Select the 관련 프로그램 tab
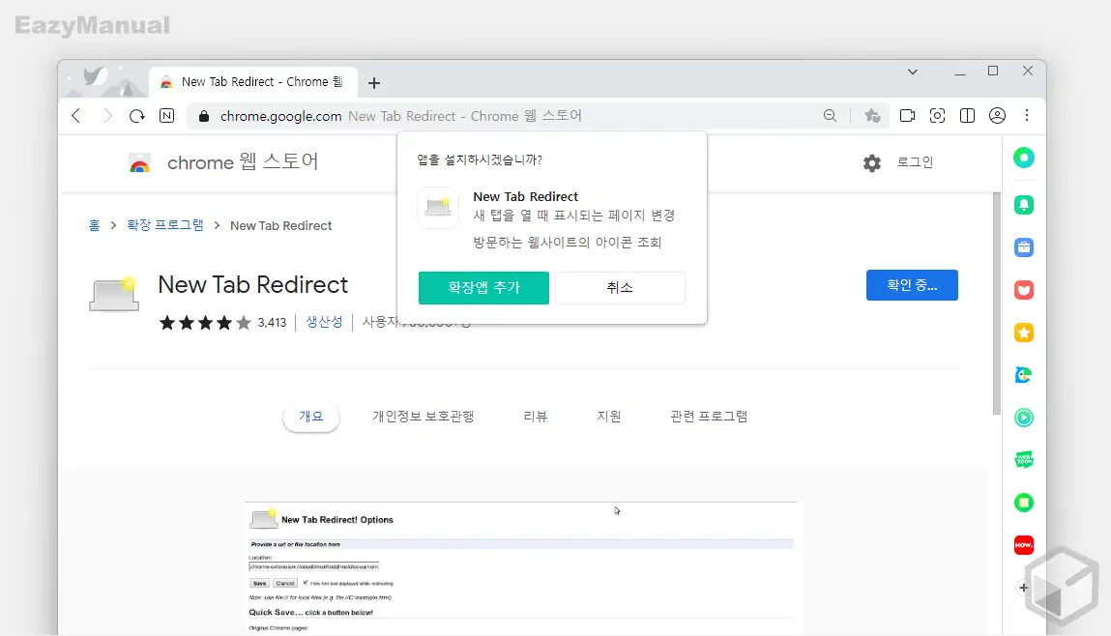The height and width of the screenshot is (636, 1111). [x=709, y=417]
